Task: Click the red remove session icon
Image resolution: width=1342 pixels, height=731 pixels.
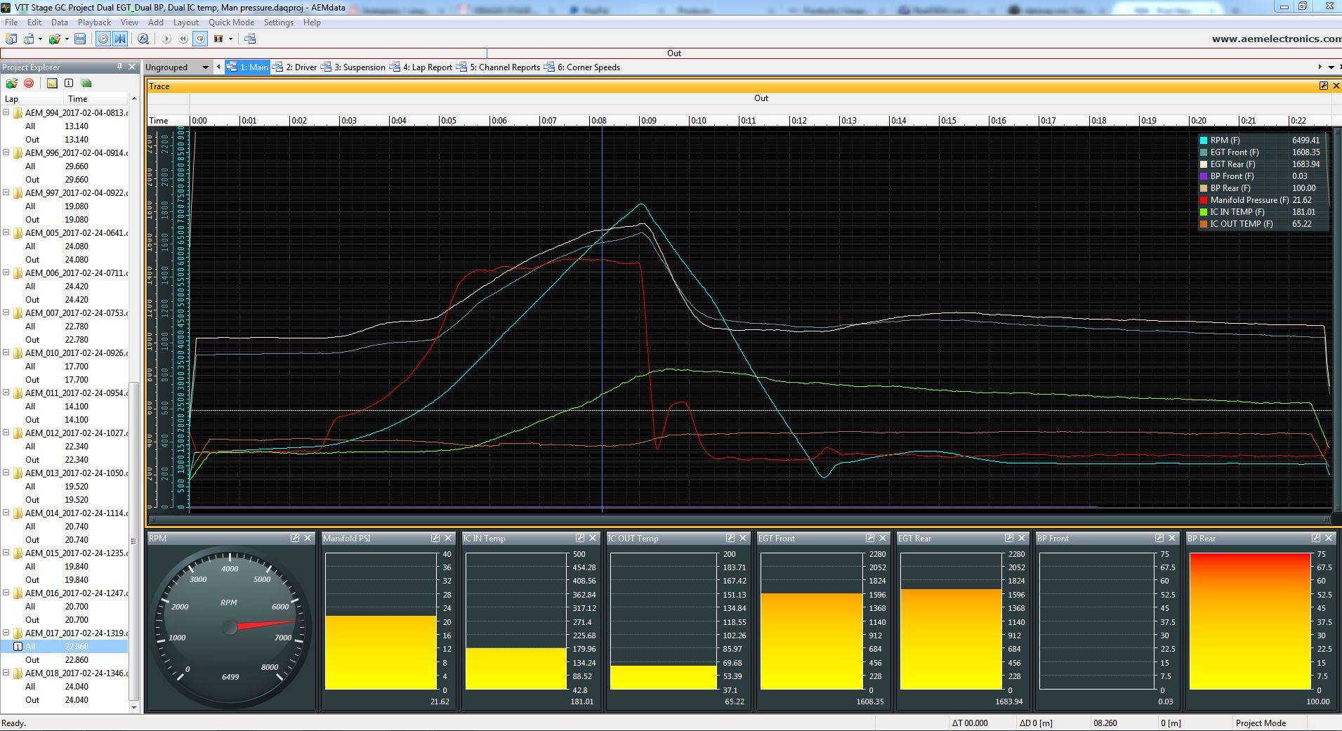Action: click(29, 83)
